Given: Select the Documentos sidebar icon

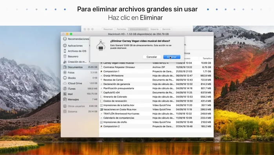Looking at the screenshot, I should (x=65, y=67).
